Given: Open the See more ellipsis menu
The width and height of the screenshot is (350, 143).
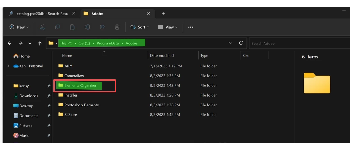Looking at the screenshot, I should pos(190,27).
